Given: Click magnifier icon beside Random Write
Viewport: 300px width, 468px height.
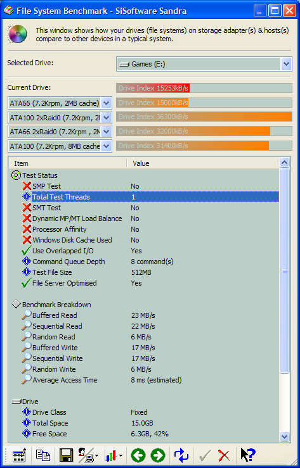Looking at the screenshot, I should click(26, 369).
